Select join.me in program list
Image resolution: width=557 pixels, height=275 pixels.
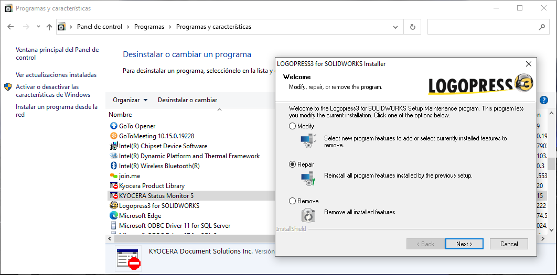coord(130,175)
